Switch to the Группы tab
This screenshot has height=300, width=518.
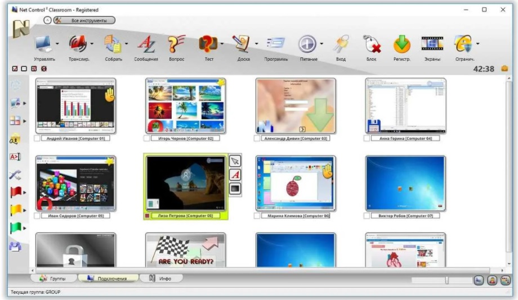pos(52,279)
